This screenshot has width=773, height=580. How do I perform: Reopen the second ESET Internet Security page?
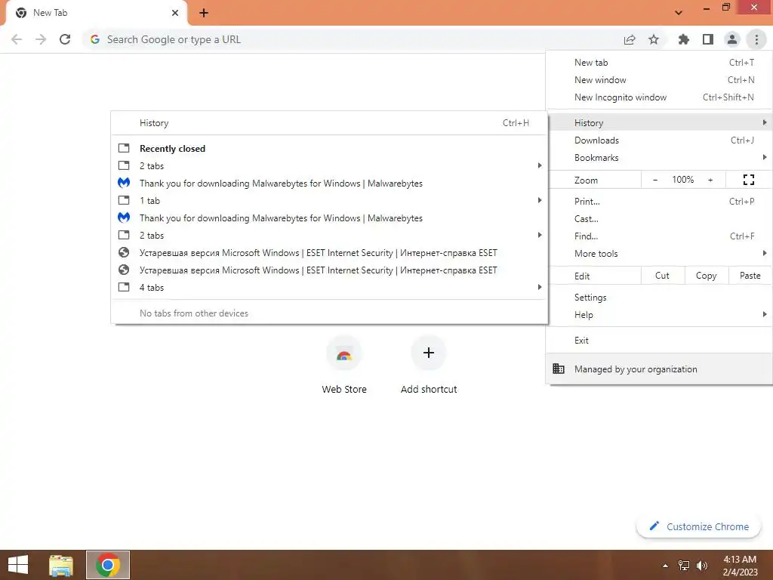(x=329, y=270)
